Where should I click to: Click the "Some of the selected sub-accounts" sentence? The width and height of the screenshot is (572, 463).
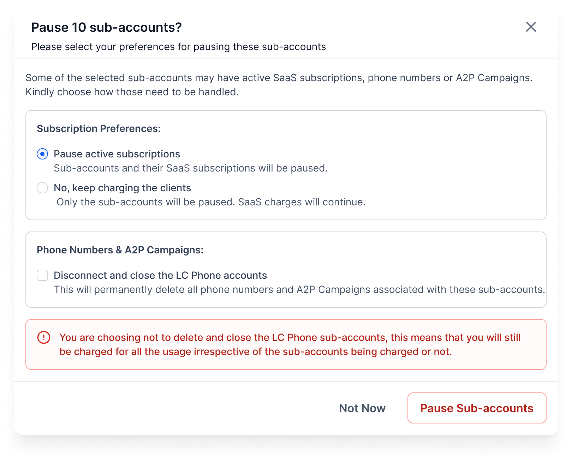(279, 78)
